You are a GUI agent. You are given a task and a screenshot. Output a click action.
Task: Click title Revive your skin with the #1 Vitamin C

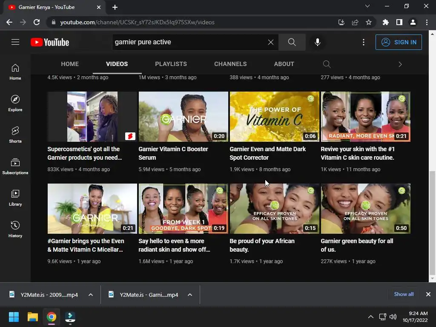[x=358, y=153]
